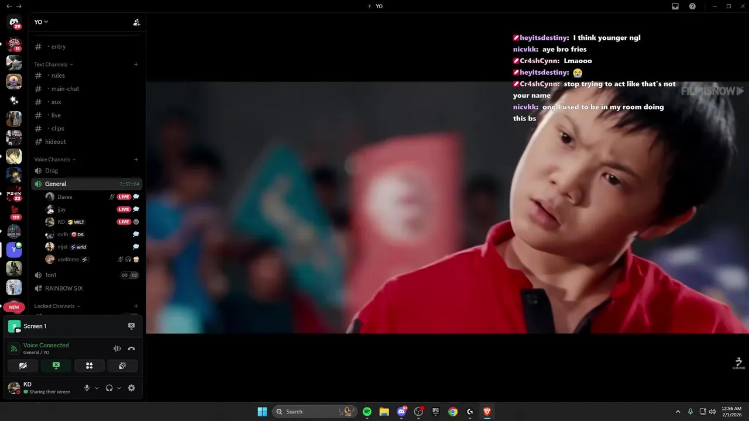Open Spotify from the taskbar

tap(367, 412)
